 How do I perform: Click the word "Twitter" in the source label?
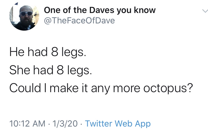click(99, 124)
